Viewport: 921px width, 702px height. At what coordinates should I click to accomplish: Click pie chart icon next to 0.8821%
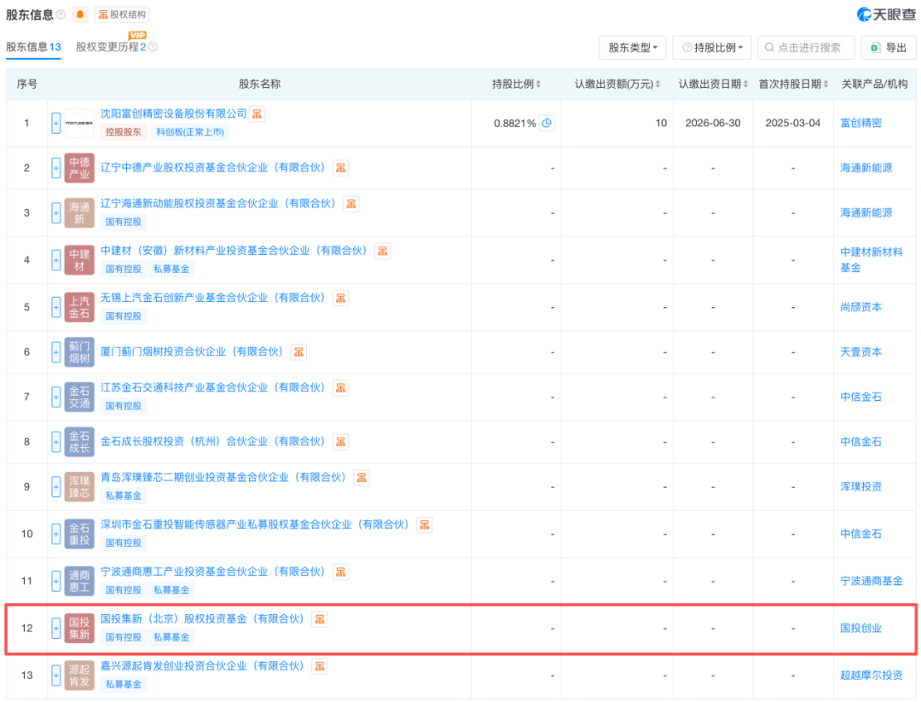[x=547, y=123]
